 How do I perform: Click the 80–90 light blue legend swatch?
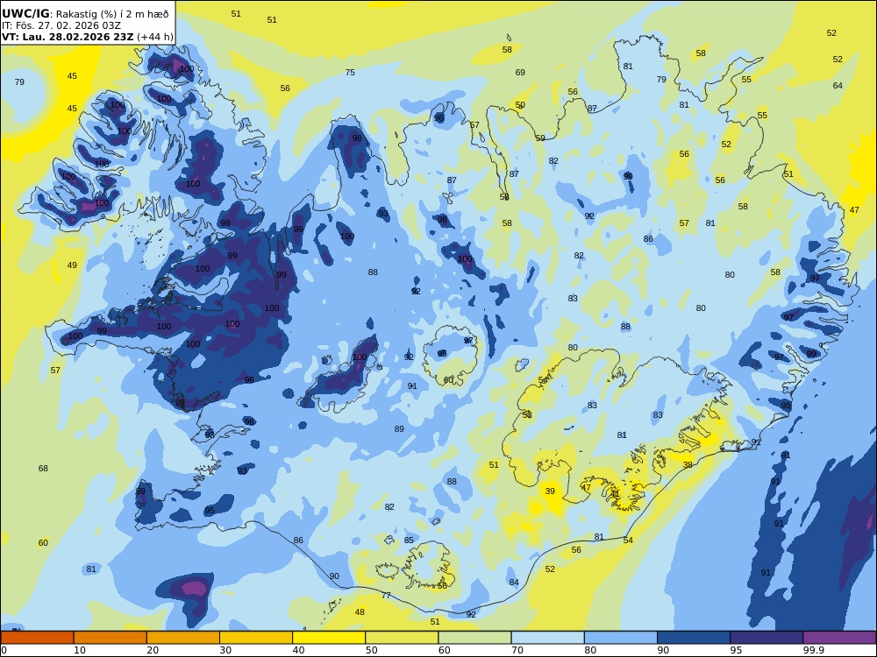pyautogui.click(x=621, y=638)
